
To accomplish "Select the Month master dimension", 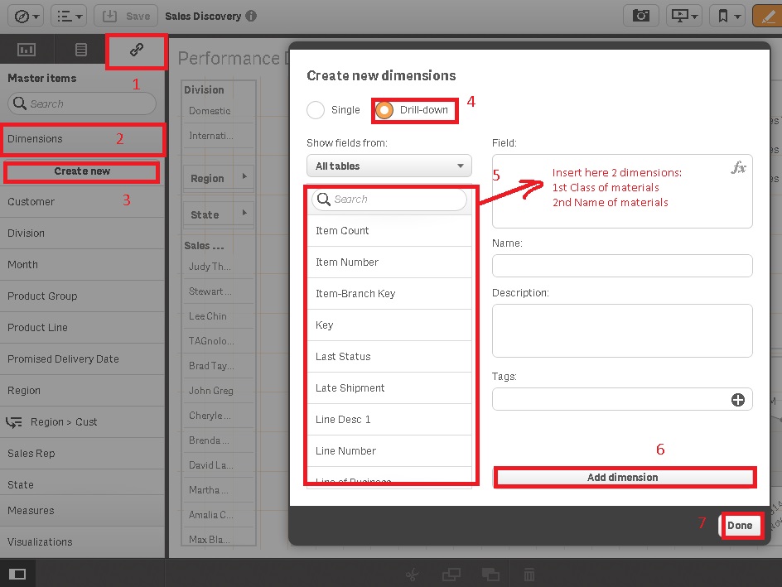I will pos(82,265).
